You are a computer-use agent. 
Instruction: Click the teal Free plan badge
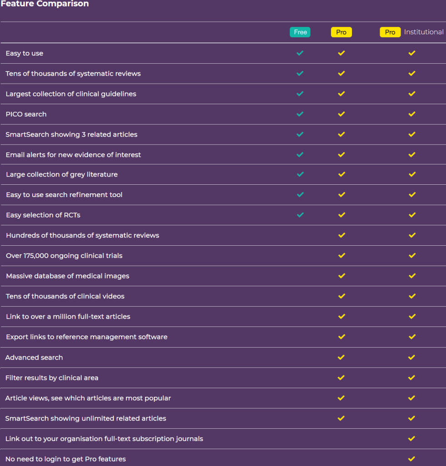click(x=300, y=32)
